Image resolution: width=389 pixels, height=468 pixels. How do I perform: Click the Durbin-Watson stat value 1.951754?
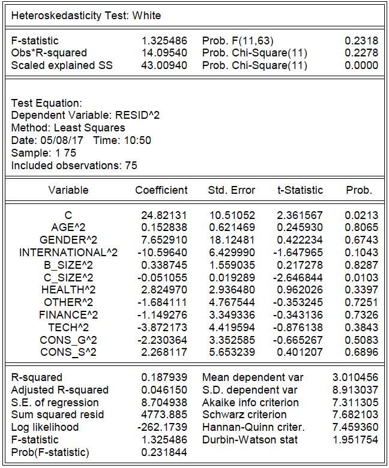[355, 440]
